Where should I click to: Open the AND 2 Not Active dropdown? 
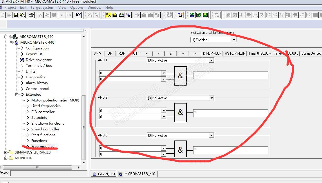(x=211, y=98)
